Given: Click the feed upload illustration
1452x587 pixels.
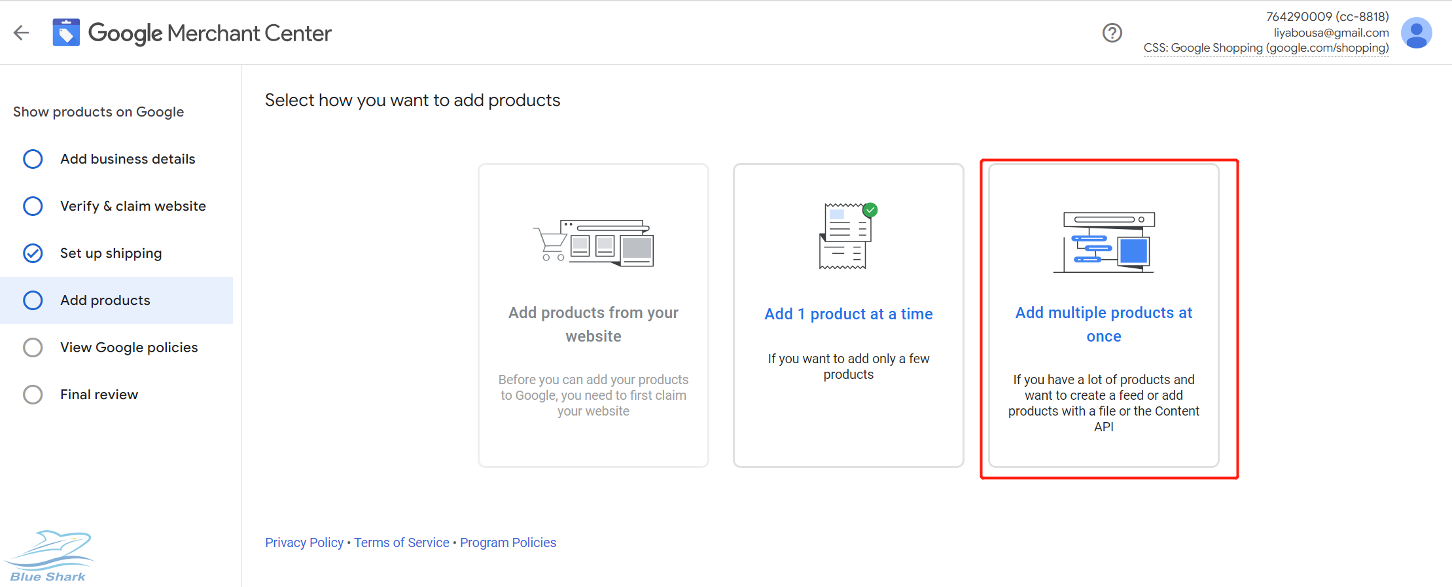Looking at the screenshot, I should click(x=1103, y=242).
